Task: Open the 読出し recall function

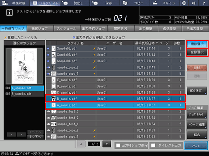Action: [x=75, y=3]
